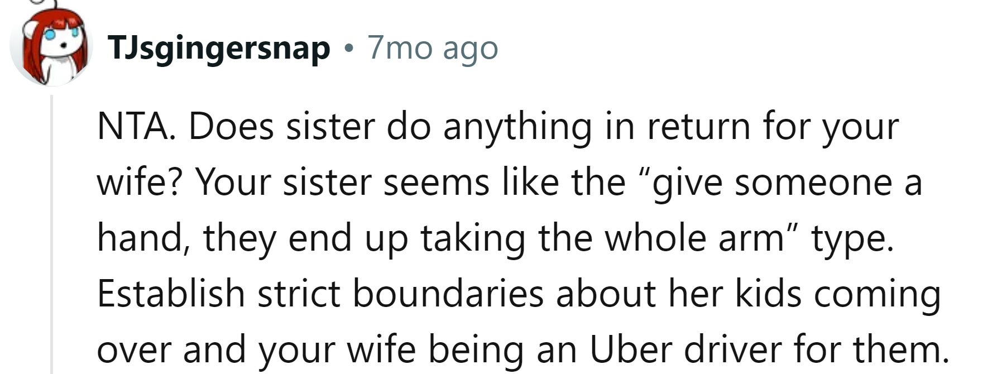The height and width of the screenshot is (374, 1002).
Task: Click the word "type." ending the third line
Action: point(852,238)
